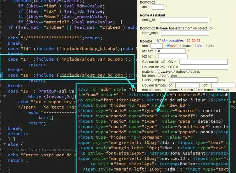Select the Inactif radio button
236x173 pixels.
tap(182, 45)
